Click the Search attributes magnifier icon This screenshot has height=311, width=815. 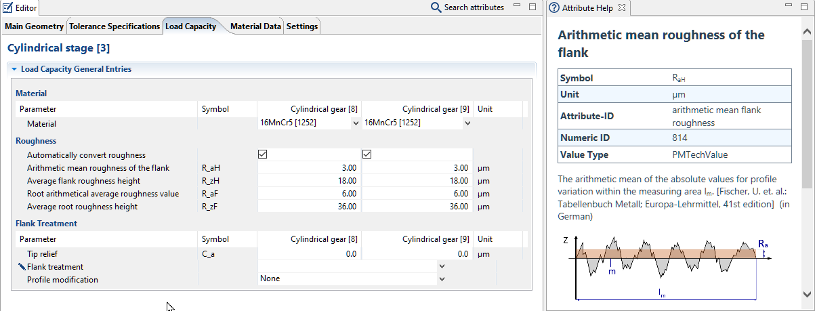point(436,7)
